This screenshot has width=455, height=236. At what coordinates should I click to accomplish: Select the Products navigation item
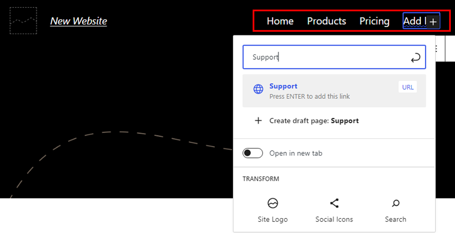(x=326, y=21)
